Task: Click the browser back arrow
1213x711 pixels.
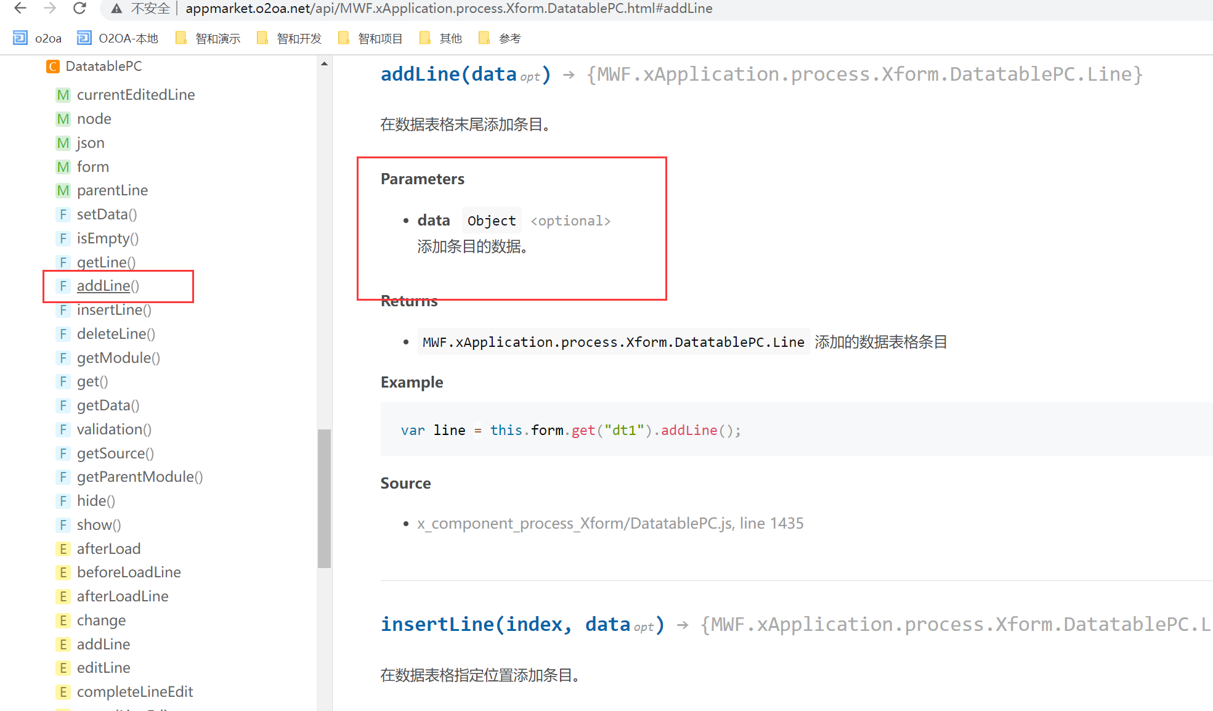Action: click(20, 8)
